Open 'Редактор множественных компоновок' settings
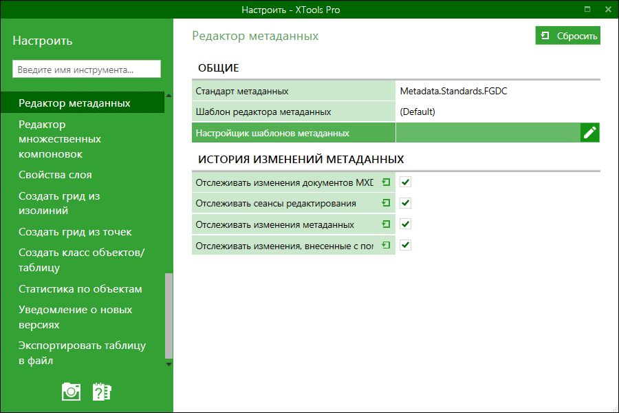 (x=83, y=139)
